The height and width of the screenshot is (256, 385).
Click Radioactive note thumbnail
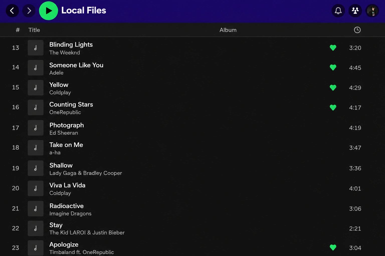[x=36, y=209]
